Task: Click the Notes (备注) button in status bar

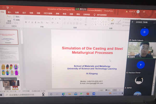Action: click(102, 90)
